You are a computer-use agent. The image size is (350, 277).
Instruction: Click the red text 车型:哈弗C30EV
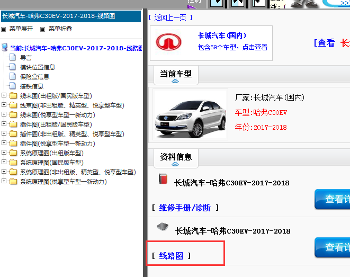point(261,112)
